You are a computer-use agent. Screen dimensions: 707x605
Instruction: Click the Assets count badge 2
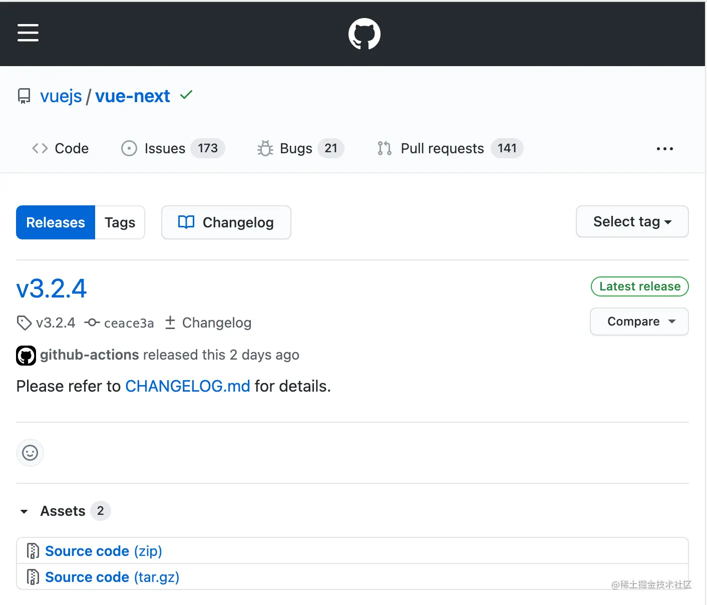101,511
